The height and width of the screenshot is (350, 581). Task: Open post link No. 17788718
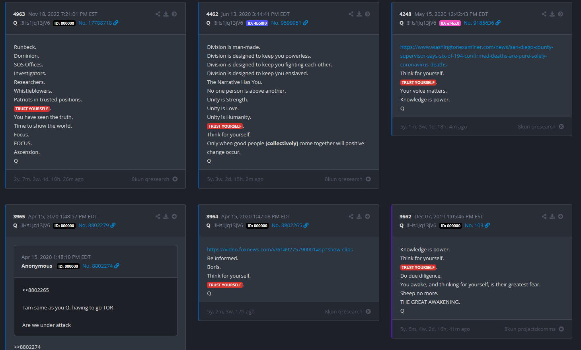(98, 23)
